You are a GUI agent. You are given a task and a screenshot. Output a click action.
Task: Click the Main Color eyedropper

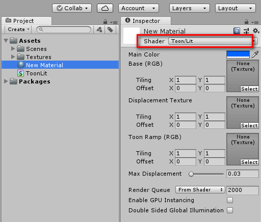click(x=255, y=54)
